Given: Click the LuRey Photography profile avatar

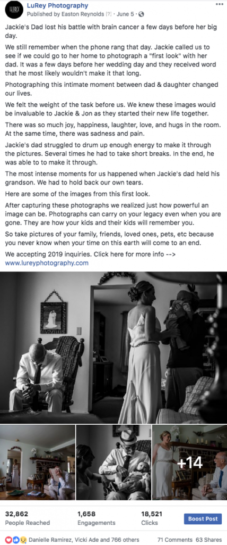Looking at the screenshot, I should [x=12, y=10].
